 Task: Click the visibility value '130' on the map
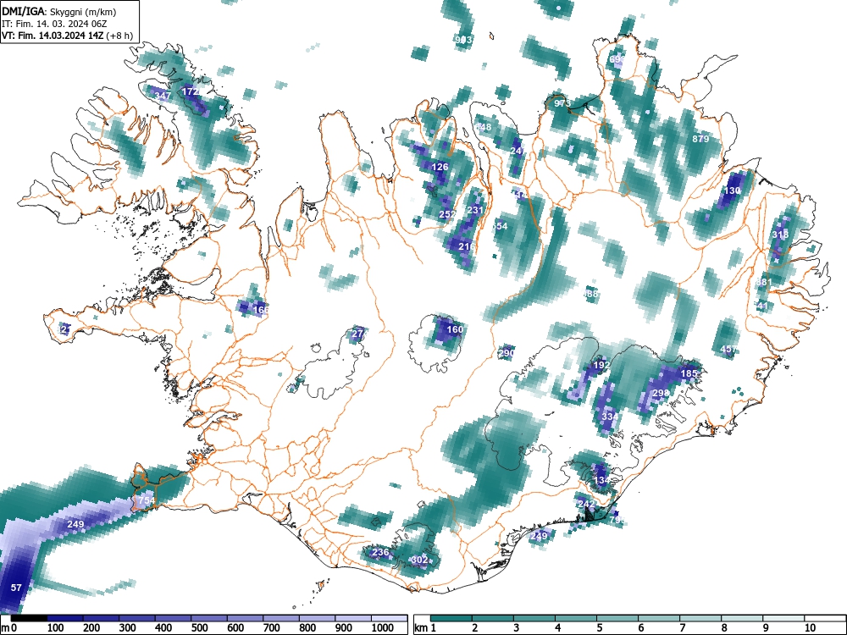(732, 190)
